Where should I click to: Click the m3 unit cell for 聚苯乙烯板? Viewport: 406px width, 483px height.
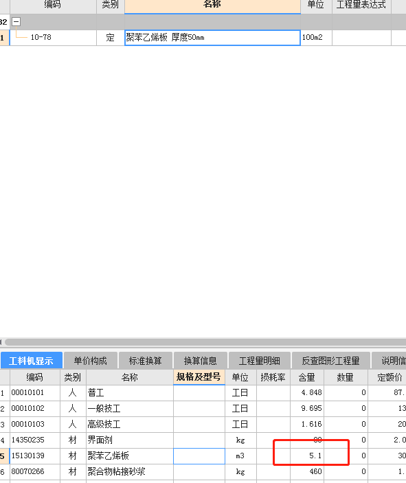(x=240, y=456)
